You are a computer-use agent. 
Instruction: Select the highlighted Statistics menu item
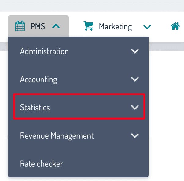(35, 107)
